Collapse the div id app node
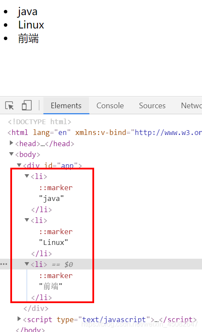Viewport: 202px width, 332px height. [19, 165]
